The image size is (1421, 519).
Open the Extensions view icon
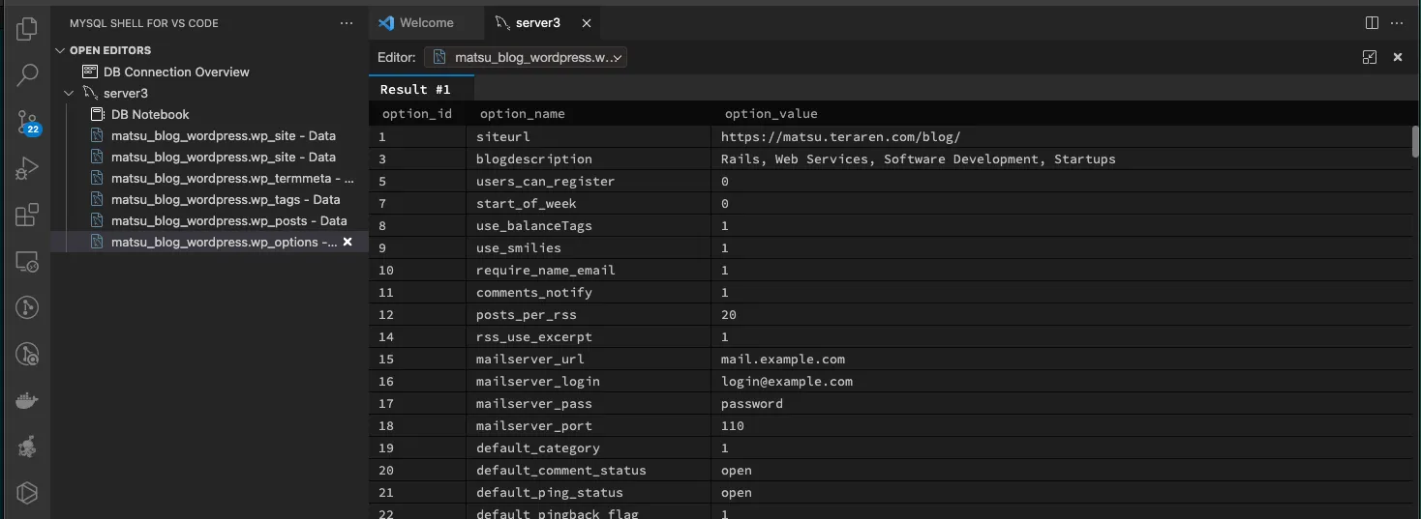pos(27,215)
